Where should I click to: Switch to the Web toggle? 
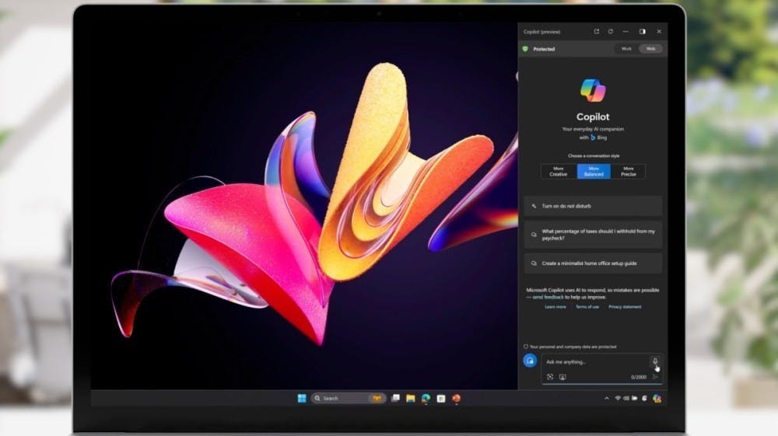[x=650, y=49]
